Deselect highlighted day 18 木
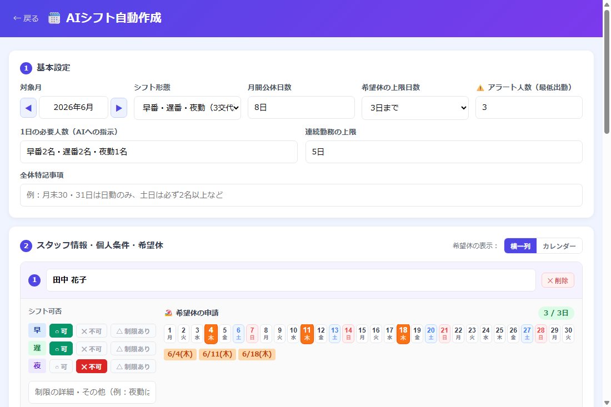611x407 pixels. click(403, 334)
